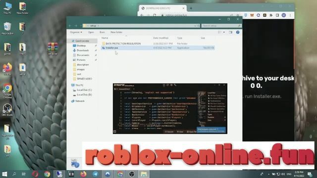Open File Explorer taskbar button
The height and width of the screenshot is (178, 317).
click(x=144, y=174)
